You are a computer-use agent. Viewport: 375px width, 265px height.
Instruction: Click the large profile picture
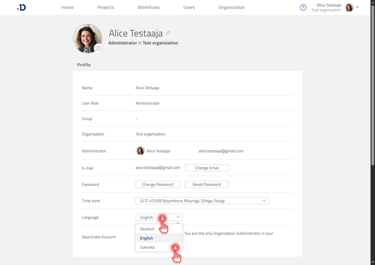[x=87, y=38]
